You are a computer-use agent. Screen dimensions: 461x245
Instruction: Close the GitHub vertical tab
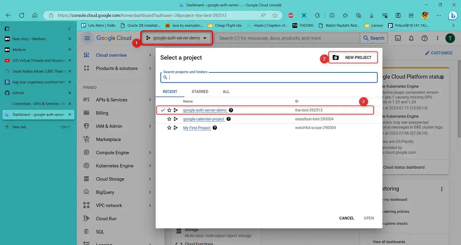pos(69,93)
